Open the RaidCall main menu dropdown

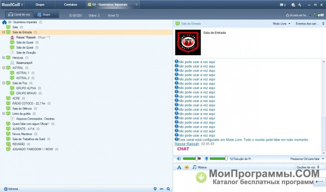(12, 5)
